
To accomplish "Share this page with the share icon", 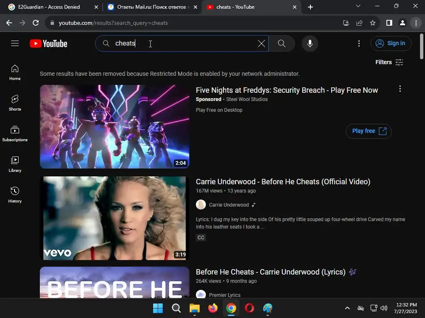I will coord(359,23).
